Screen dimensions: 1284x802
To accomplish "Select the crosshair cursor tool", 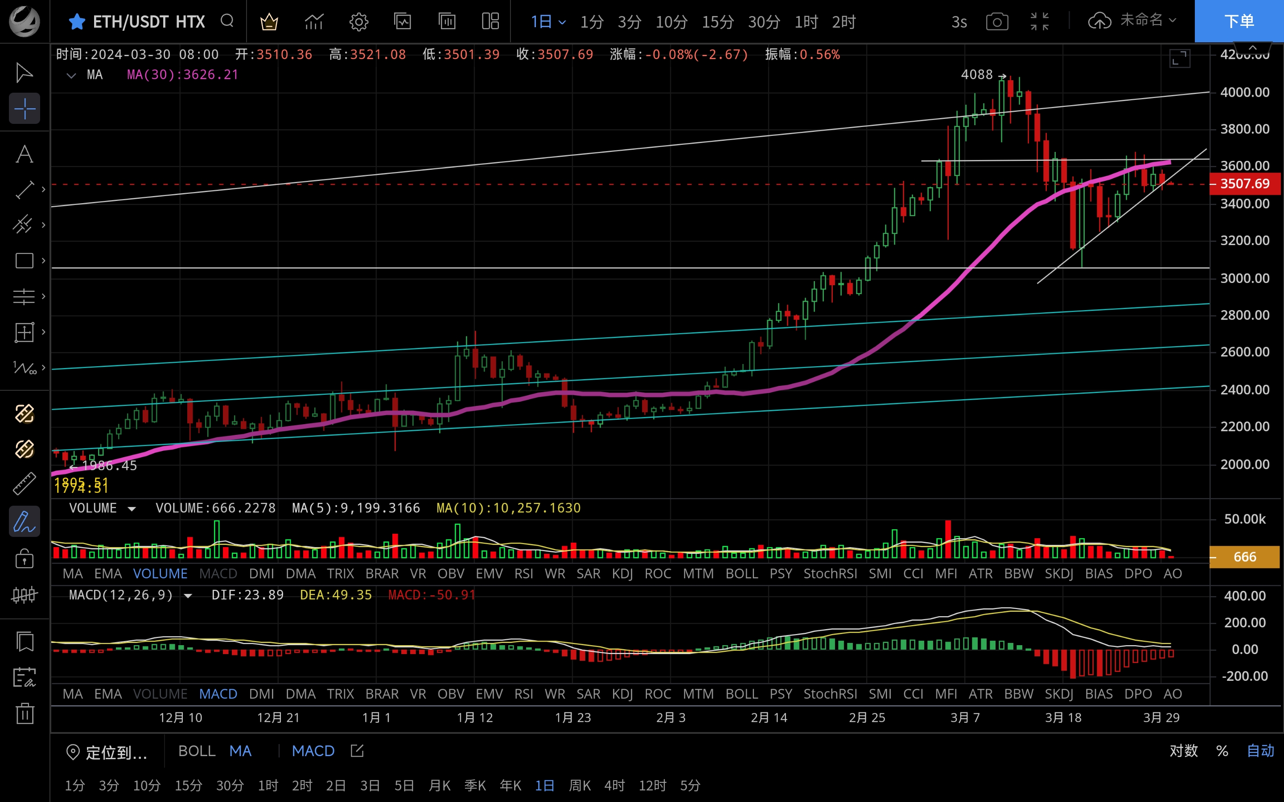I will (x=25, y=109).
